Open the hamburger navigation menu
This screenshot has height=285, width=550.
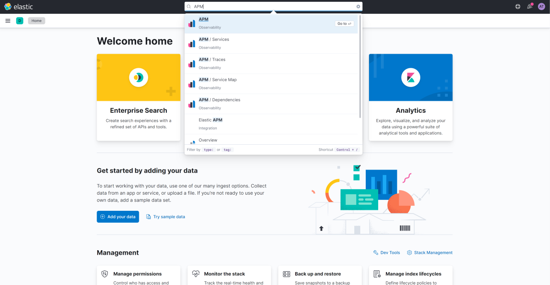click(8, 21)
